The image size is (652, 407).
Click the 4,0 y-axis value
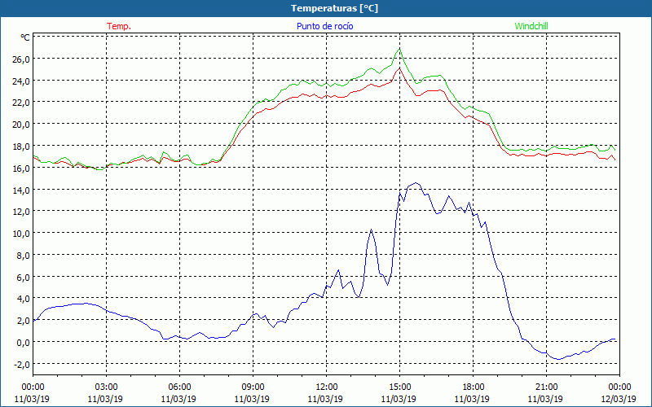[x=23, y=299]
